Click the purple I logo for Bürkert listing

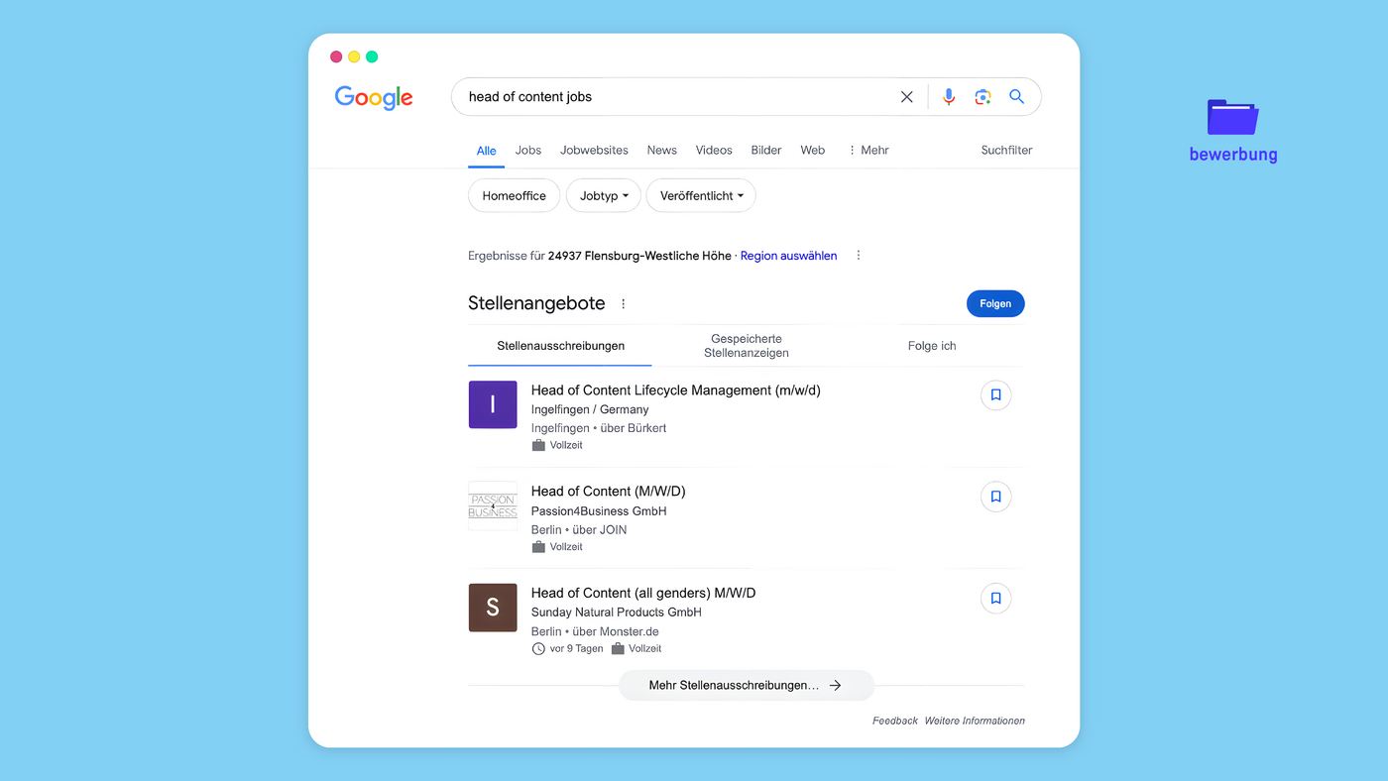point(493,404)
